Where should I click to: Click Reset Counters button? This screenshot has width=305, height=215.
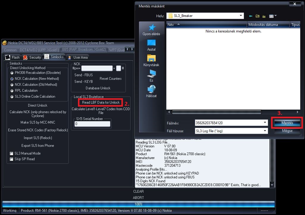110,79
